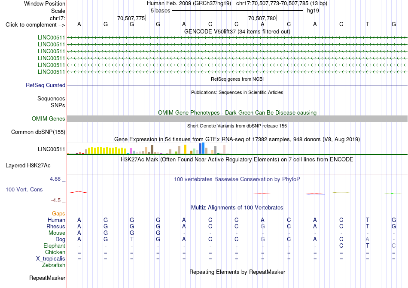
Task: Click the Rhesus species label
Action: point(56,226)
